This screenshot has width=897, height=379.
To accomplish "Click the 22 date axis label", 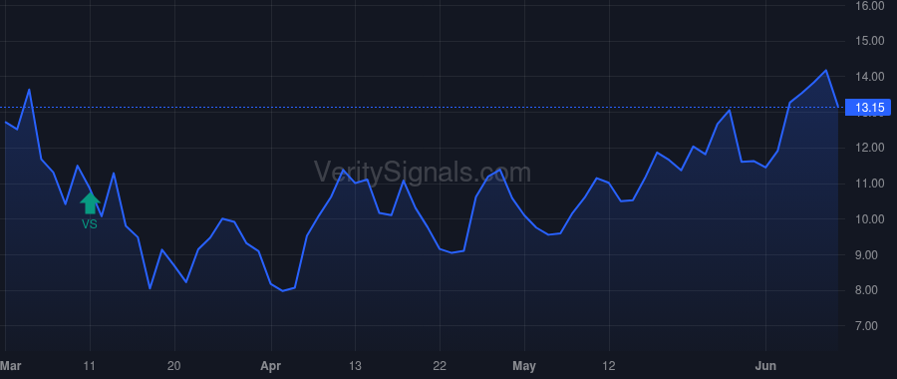I will point(440,366).
